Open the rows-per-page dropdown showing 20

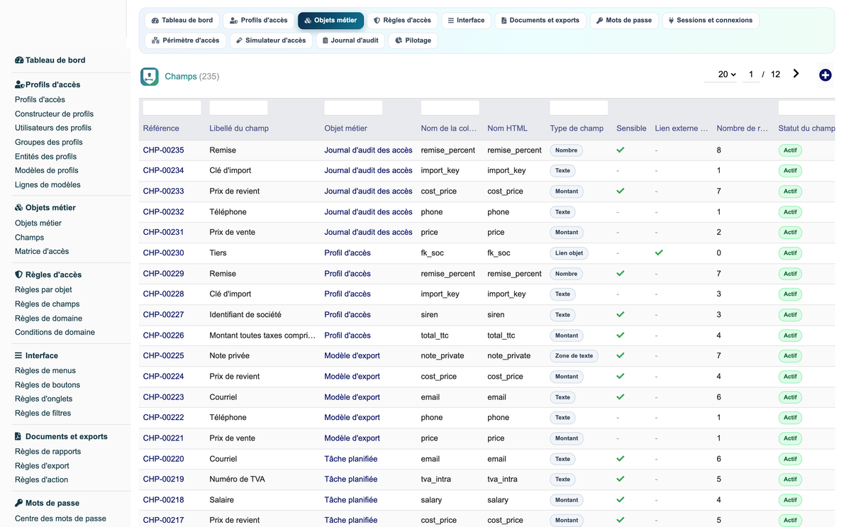coord(727,74)
